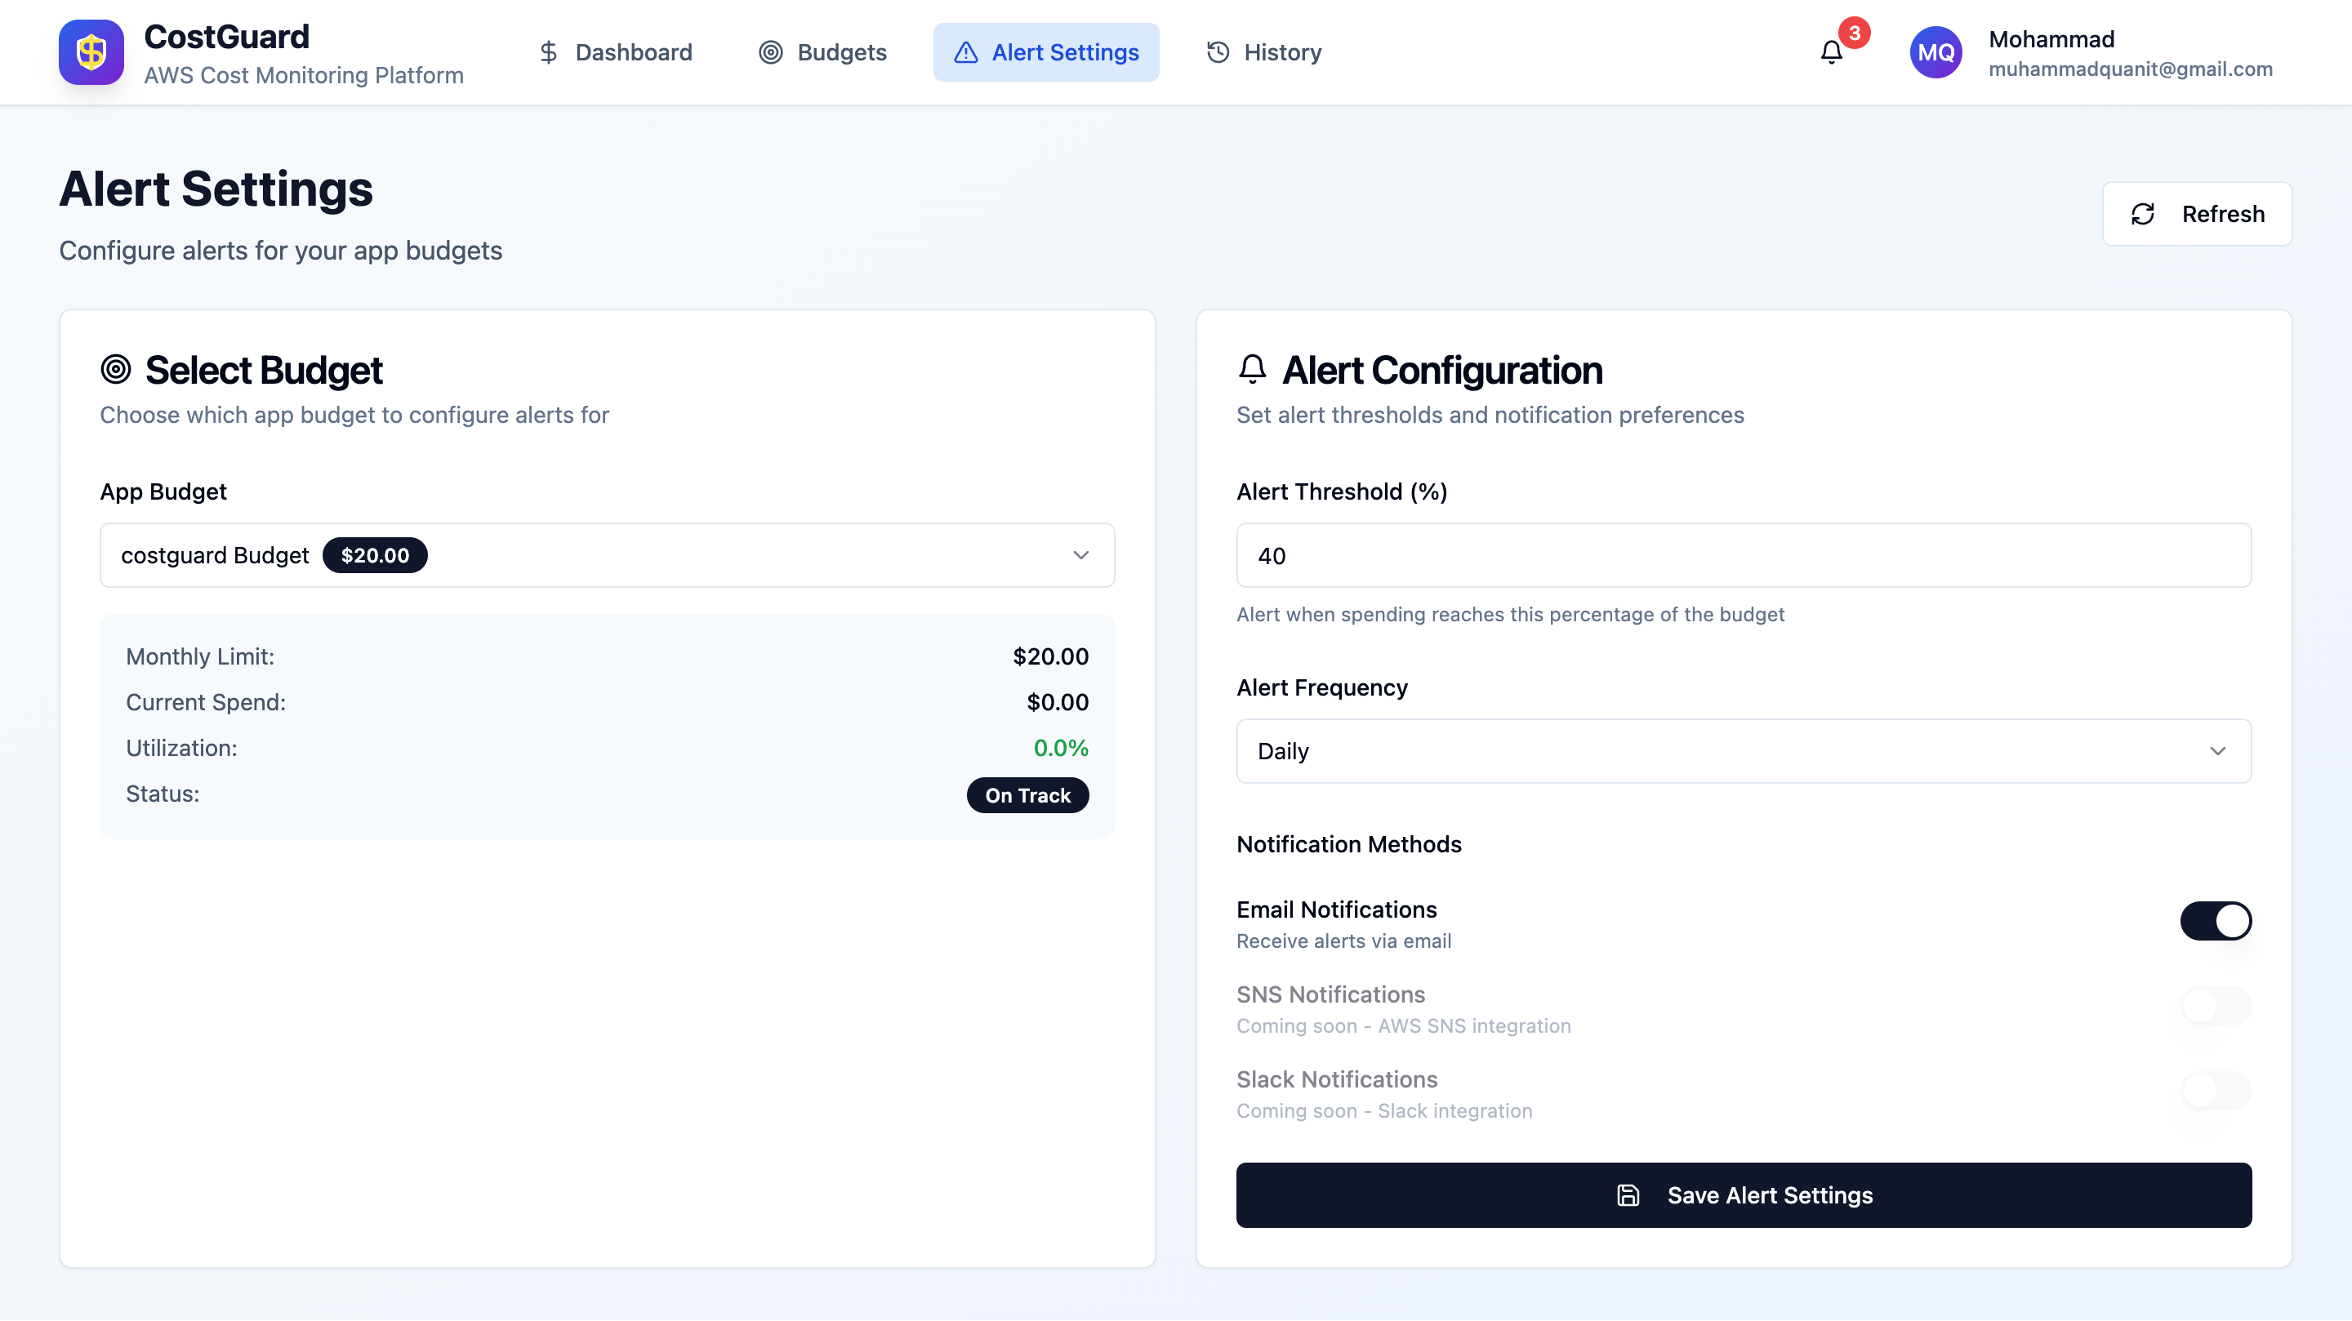Open the Budgets tab
Image resolution: width=2352 pixels, height=1321 pixels.
click(x=822, y=53)
